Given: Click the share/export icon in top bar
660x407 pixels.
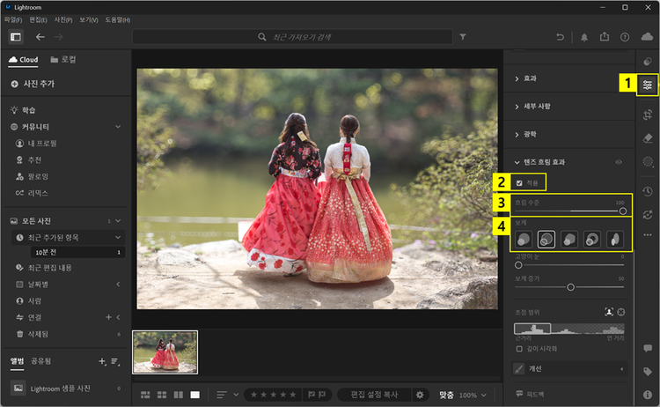Looking at the screenshot, I should (604, 37).
